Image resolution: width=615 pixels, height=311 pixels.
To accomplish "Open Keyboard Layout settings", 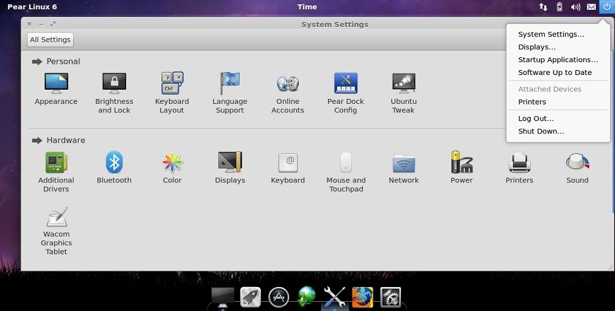I will [172, 93].
